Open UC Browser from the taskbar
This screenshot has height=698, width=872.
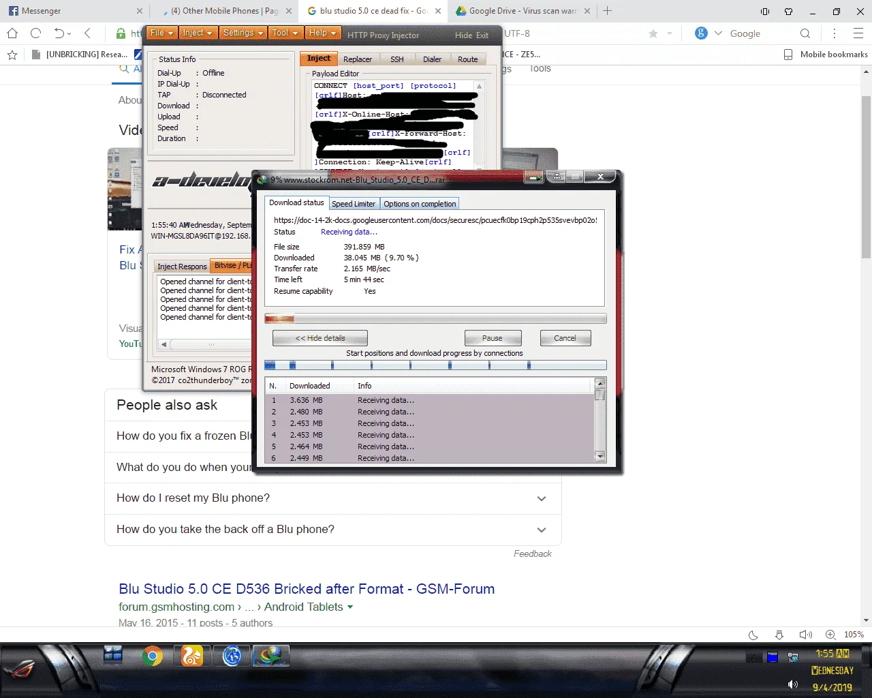192,656
